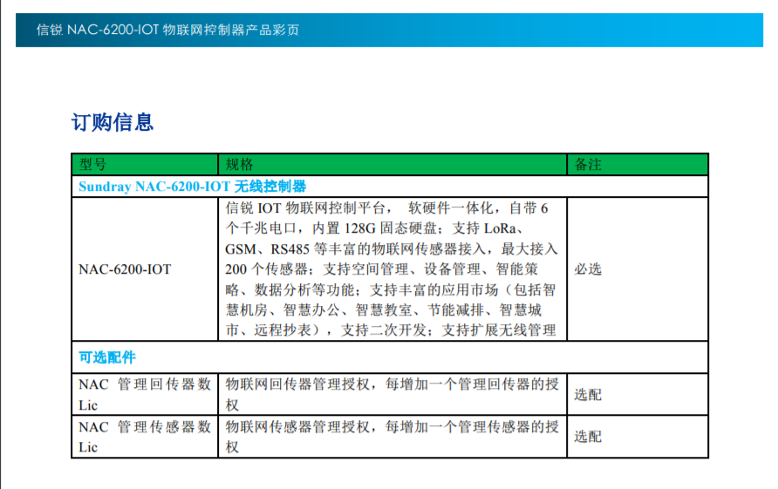Click the 必选 remark cell
778x489 pixels.
click(x=638, y=269)
